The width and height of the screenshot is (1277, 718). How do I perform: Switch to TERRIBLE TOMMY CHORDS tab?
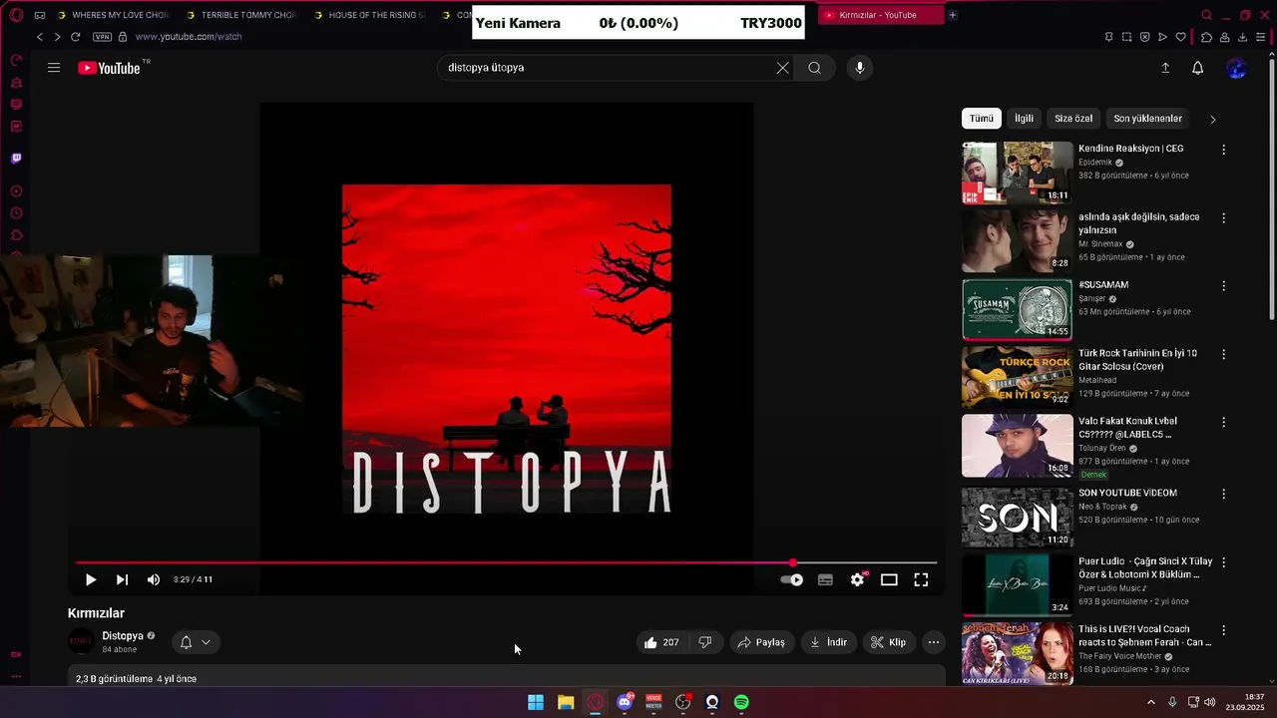[241, 15]
